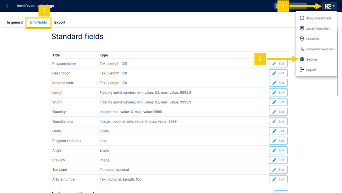
Task: Click pencil icon in Program variables row
Action: 274,140
